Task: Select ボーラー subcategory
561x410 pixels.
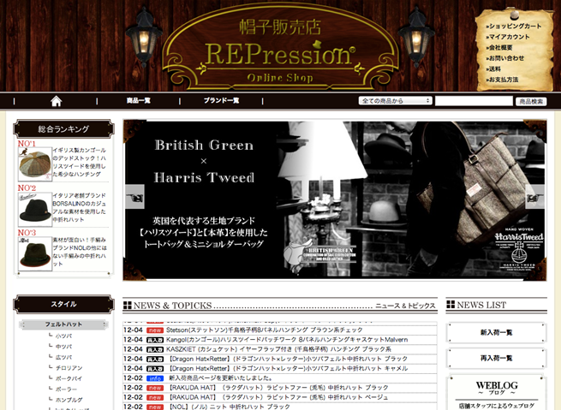Action: (x=66, y=389)
